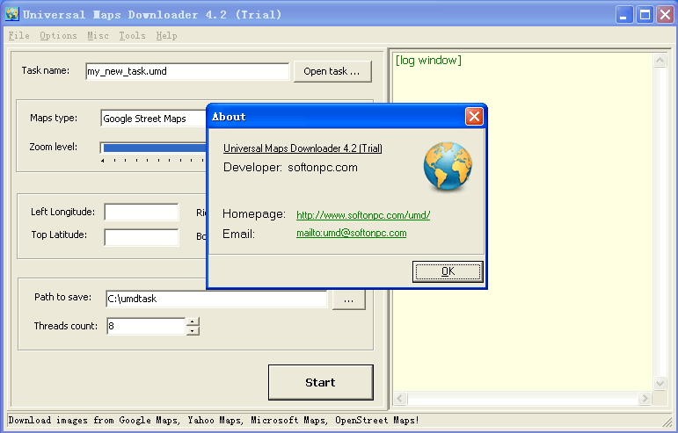Click the Top Latitude input field
678x433 pixels.
pos(141,237)
